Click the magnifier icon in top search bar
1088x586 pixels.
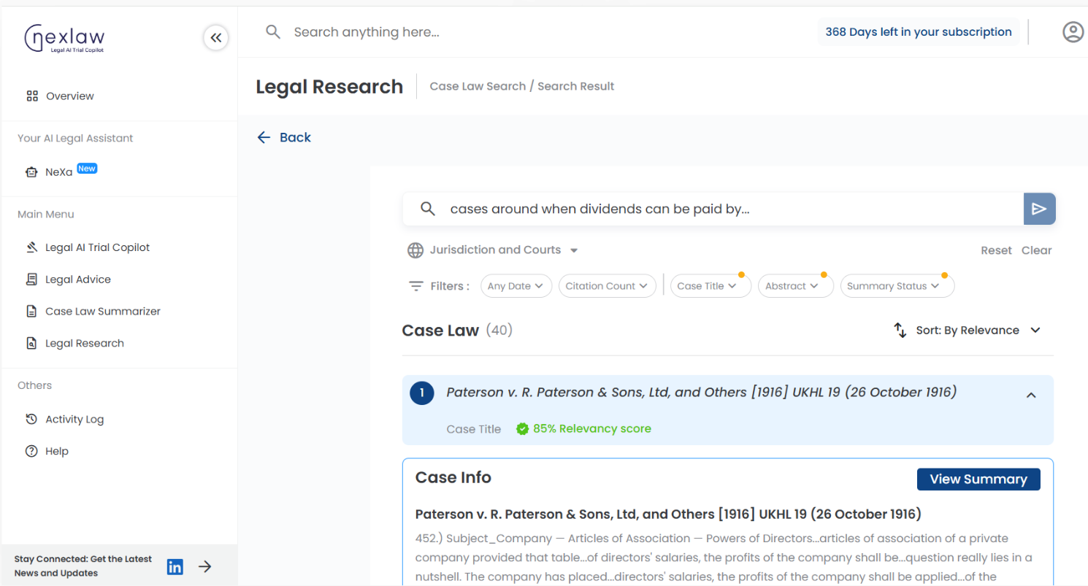[273, 32]
